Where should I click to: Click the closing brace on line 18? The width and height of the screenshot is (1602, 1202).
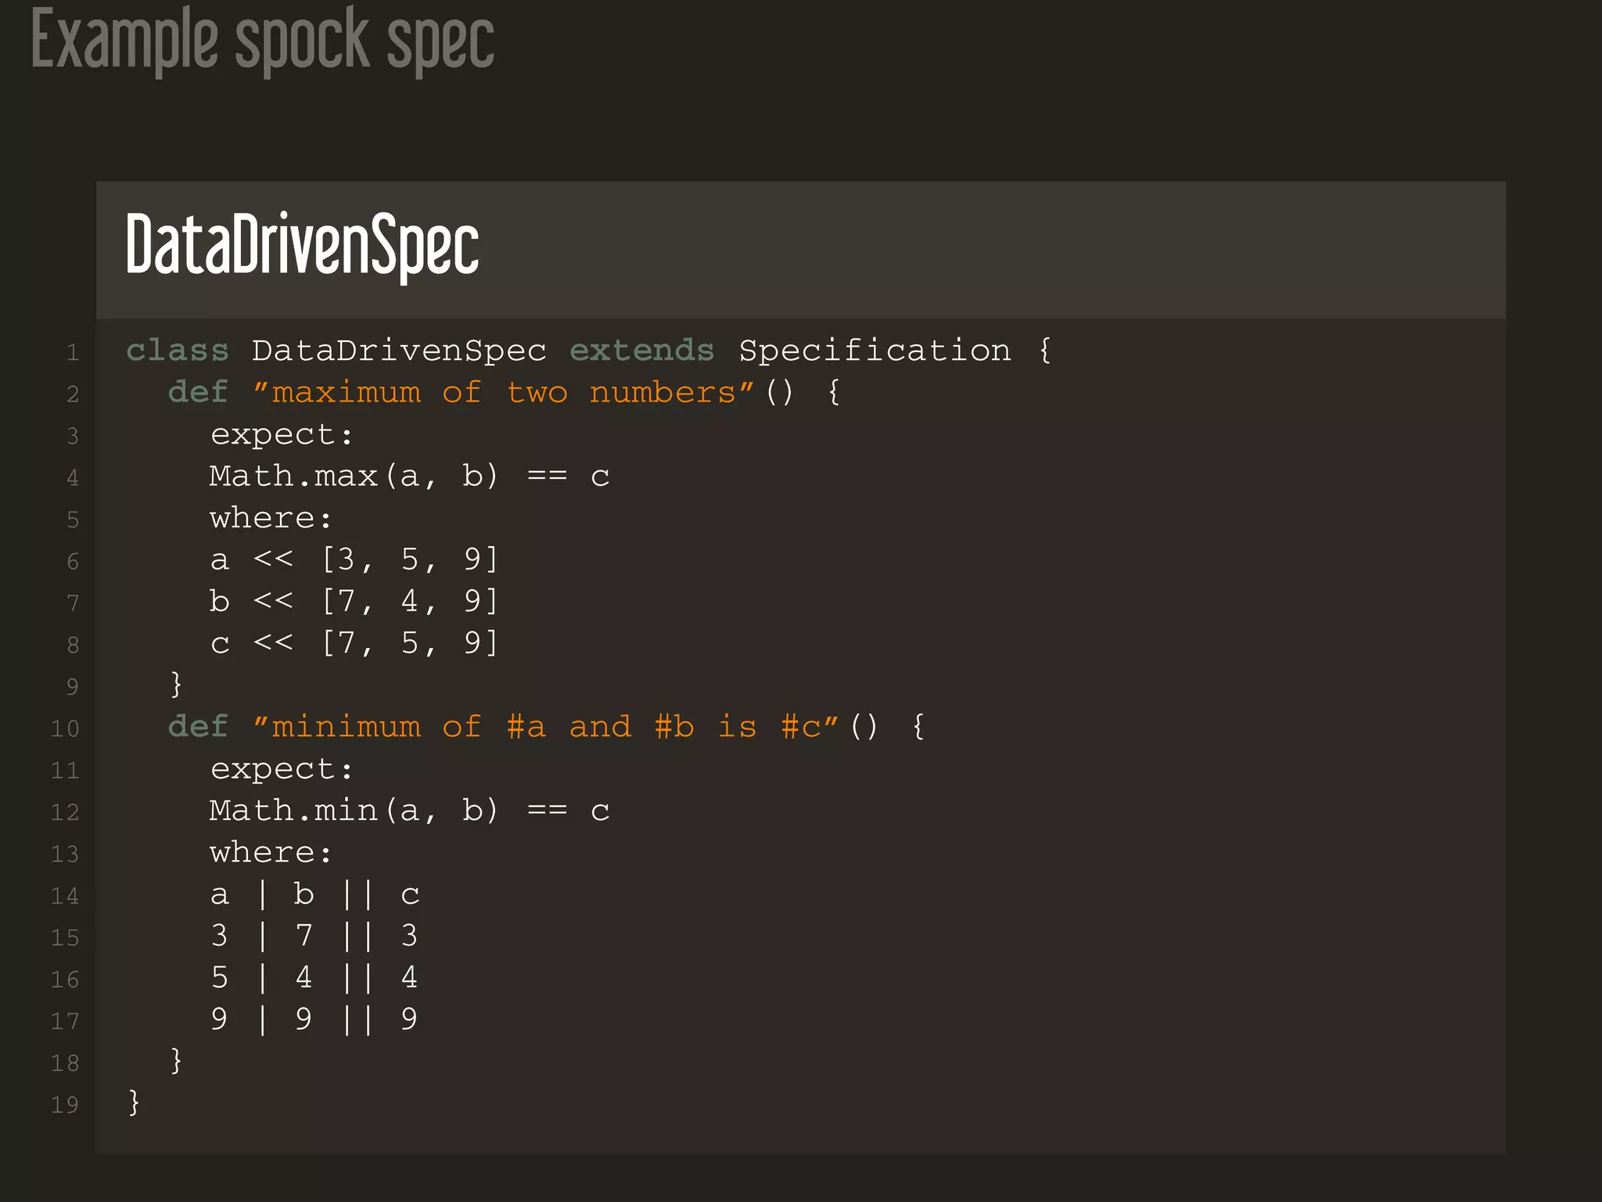tap(177, 1060)
